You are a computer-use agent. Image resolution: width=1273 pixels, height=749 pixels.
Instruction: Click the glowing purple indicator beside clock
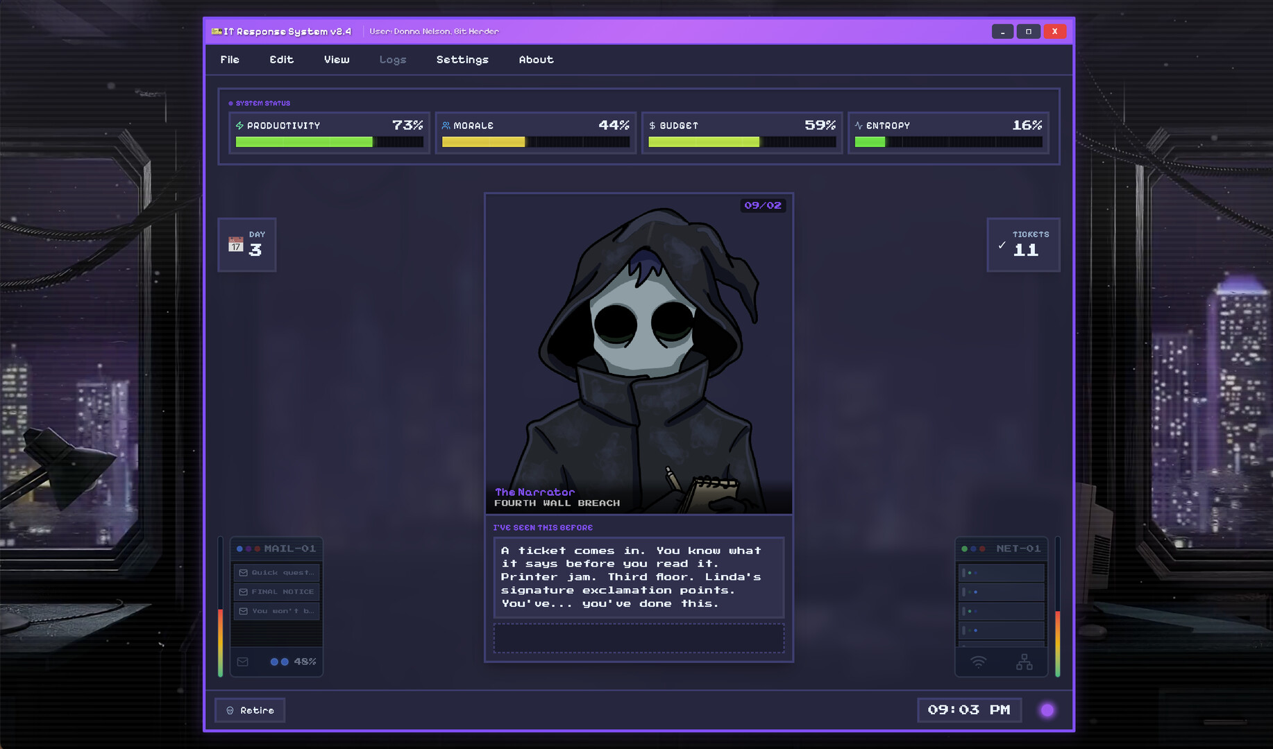[x=1047, y=710]
